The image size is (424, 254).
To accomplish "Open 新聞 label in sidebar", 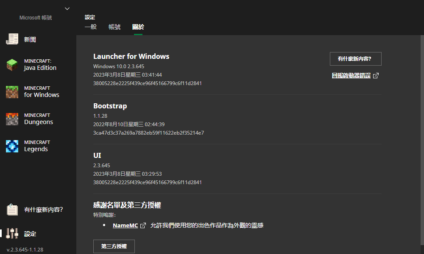I will [30, 39].
